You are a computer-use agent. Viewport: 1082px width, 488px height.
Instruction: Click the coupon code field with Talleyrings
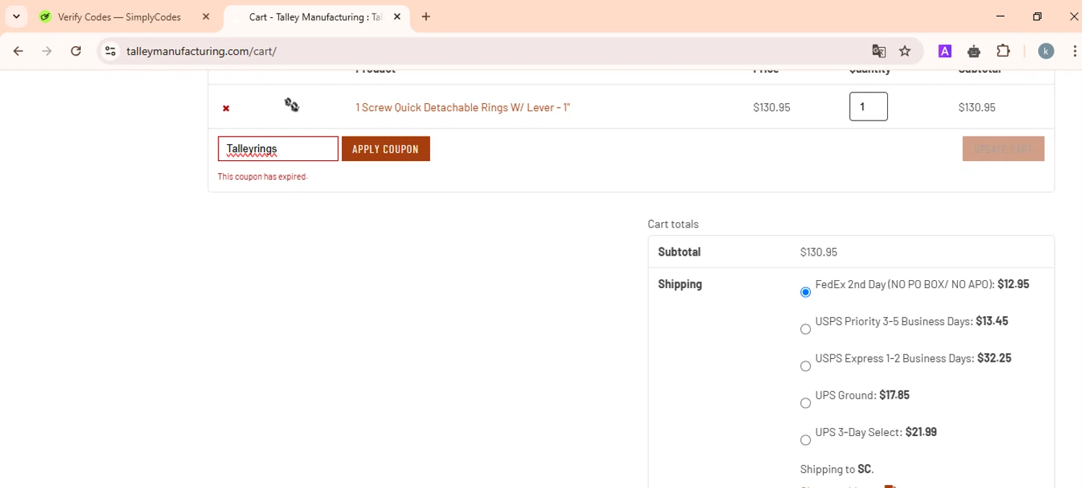(x=278, y=149)
